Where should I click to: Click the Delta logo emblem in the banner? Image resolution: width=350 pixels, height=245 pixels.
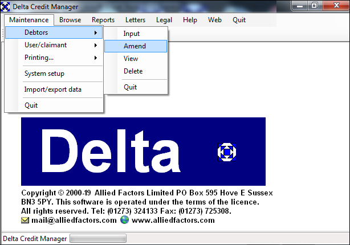[227, 152]
